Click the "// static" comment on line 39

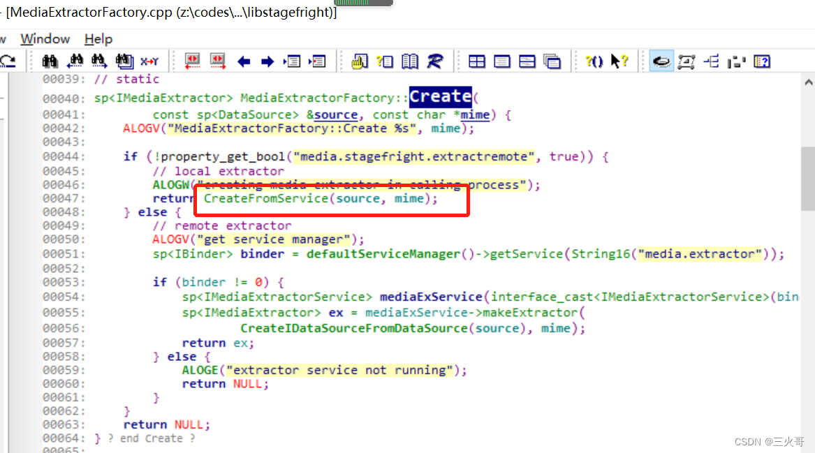pos(126,79)
